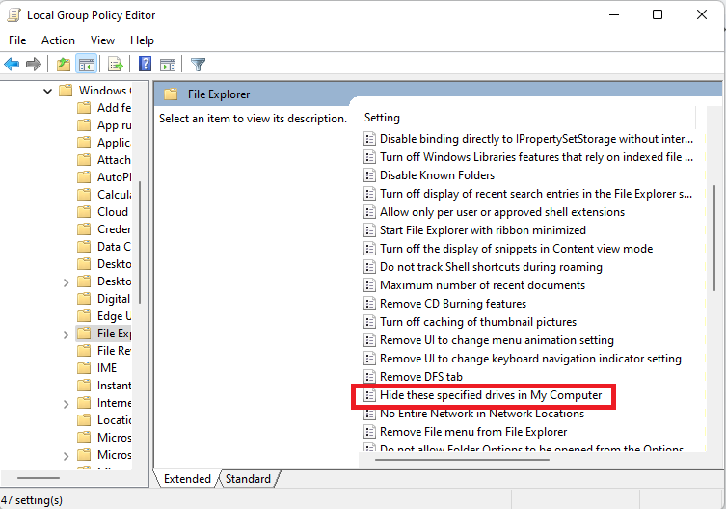Screen dimensions: 726x509
Task: Click the Up one level folder icon
Action: point(64,64)
